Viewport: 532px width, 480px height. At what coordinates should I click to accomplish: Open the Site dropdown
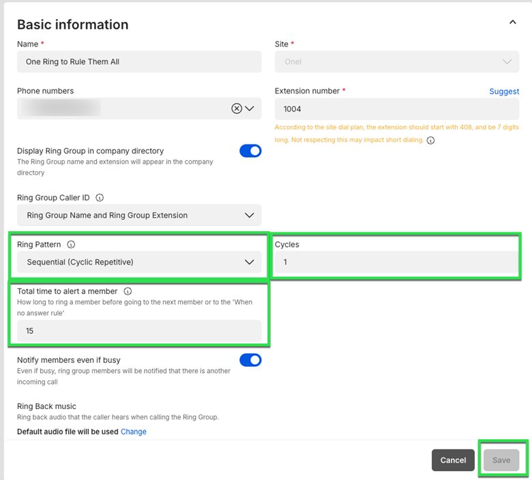396,61
